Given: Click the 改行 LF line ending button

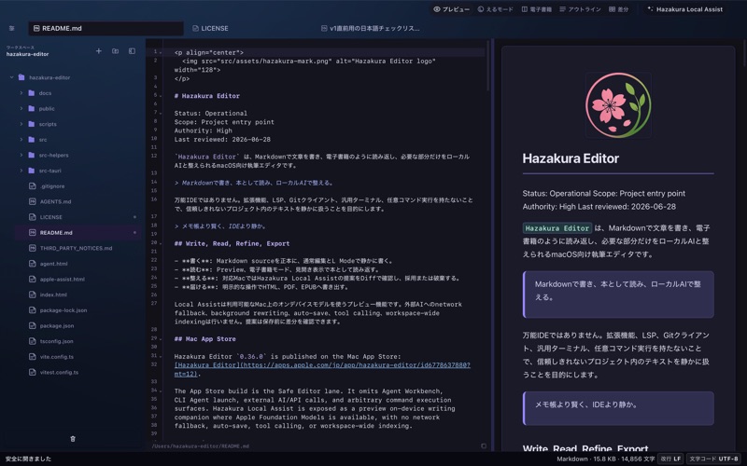Looking at the screenshot, I should (x=670, y=459).
